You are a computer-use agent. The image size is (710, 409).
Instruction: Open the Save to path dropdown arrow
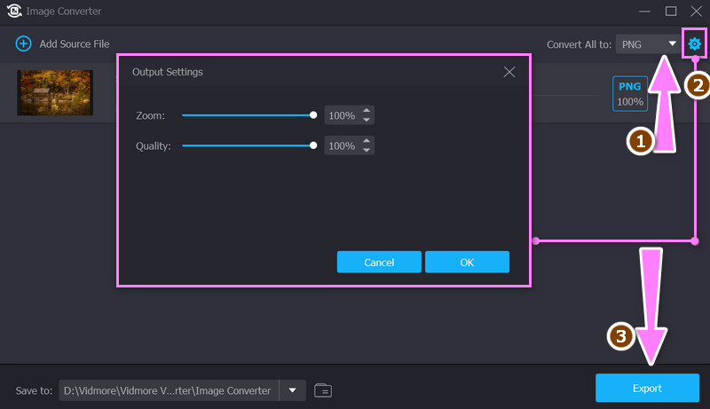(292, 389)
